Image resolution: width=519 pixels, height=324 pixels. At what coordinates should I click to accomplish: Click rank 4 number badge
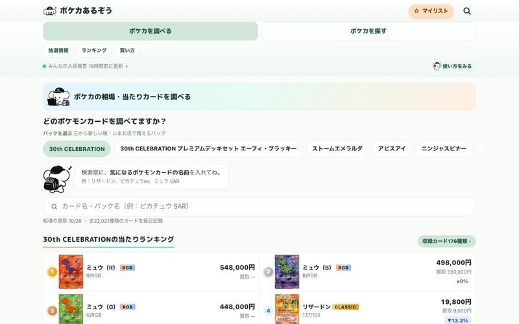point(268,311)
